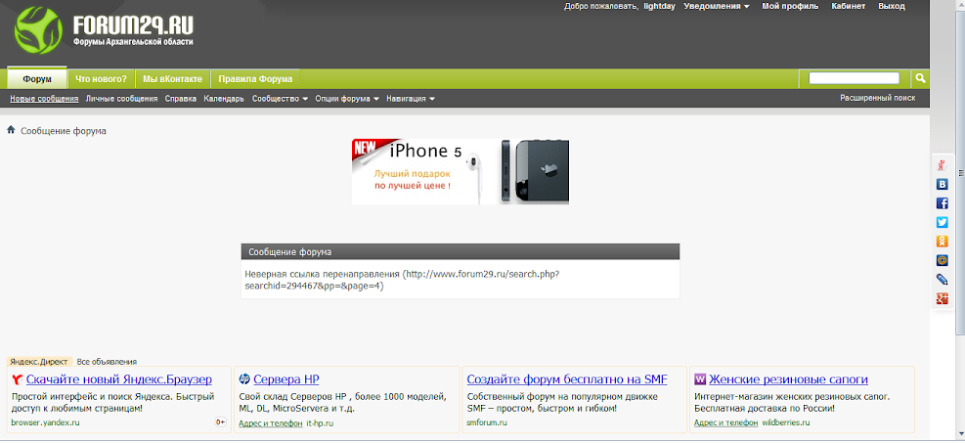Share via Mail.ru @ icon
The width and height of the screenshot is (965, 443).
942,260
